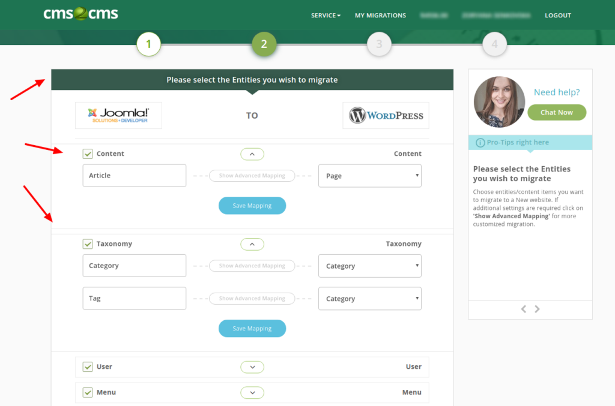The height and width of the screenshot is (406, 615).
Task: Uncheck the Taxonomy checkbox
Action: point(88,244)
